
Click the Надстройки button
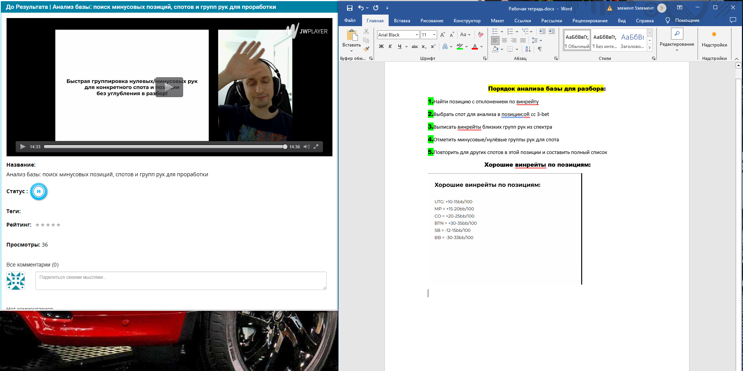(714, 39)
